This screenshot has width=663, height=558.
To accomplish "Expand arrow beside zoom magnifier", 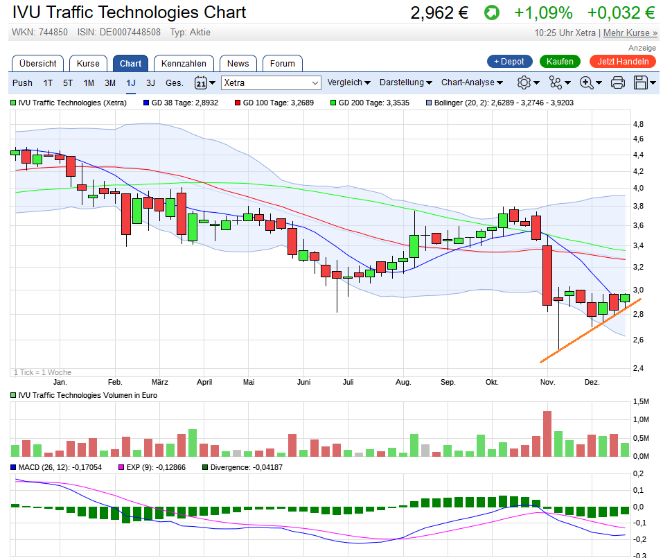I will [x=599, y=83].
